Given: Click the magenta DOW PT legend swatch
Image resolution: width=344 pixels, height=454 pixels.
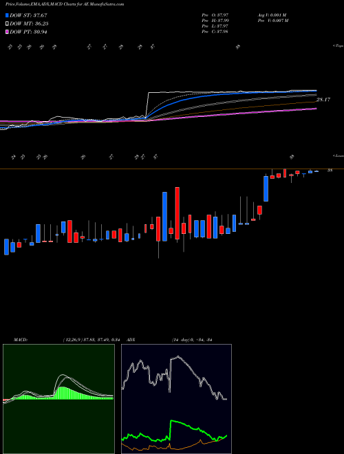Looking at the screenshot, I should click(8, 32).
